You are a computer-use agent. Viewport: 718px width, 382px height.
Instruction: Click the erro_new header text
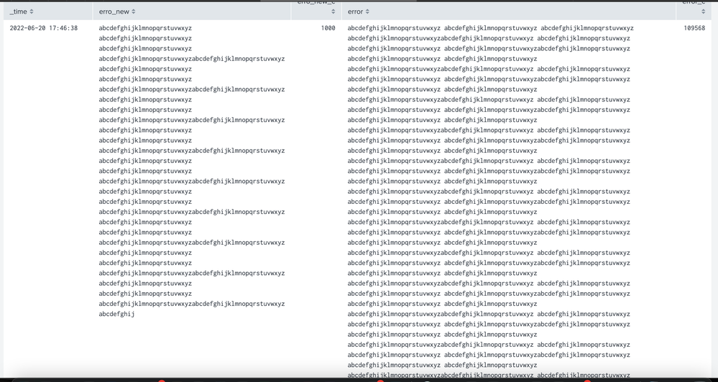coord(114,11)
